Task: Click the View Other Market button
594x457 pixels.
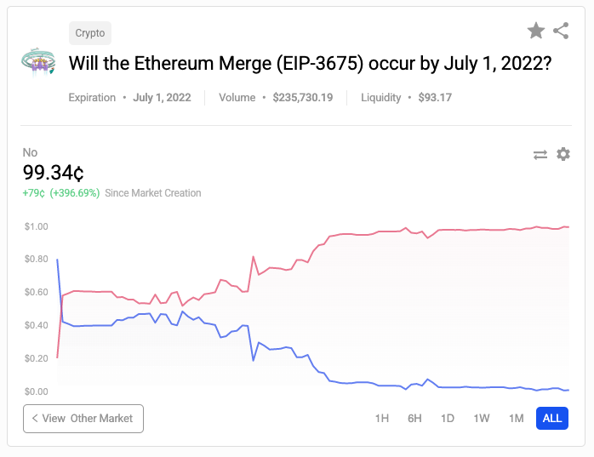Action: (83, 419)
